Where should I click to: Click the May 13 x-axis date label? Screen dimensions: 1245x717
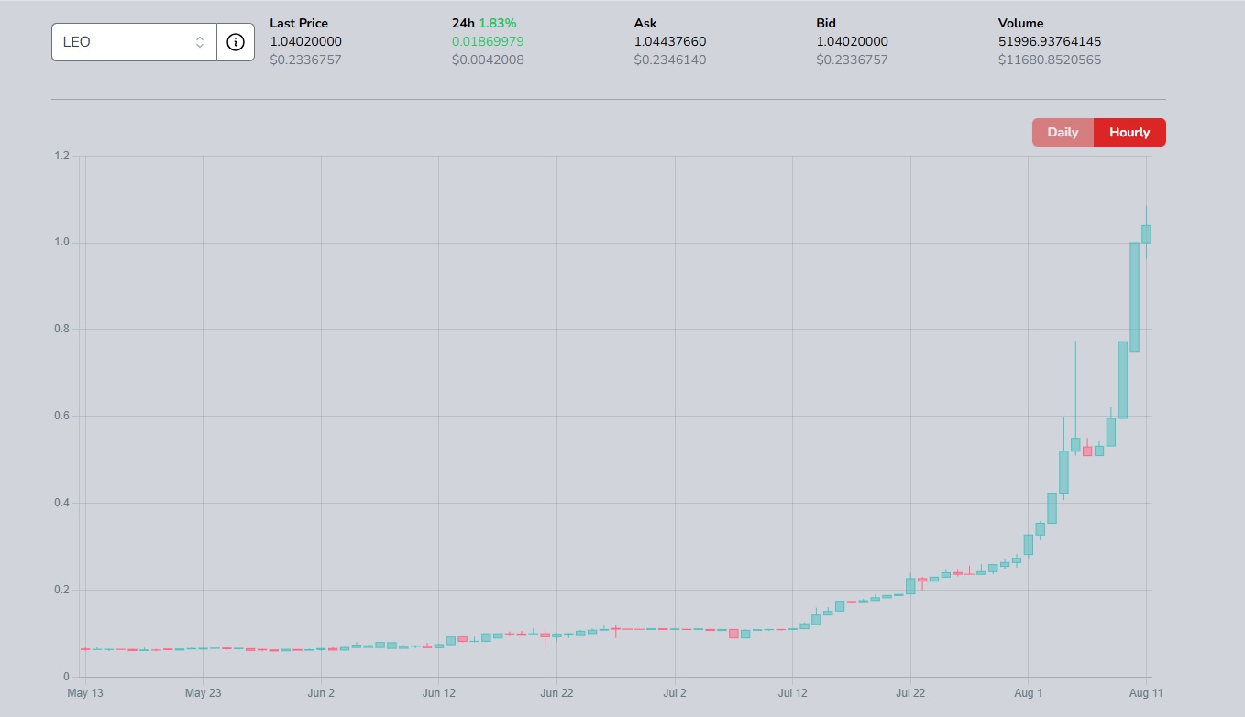(84, 693)
